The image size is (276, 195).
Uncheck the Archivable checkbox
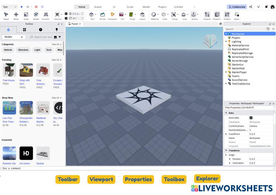(x=251, y=118)
